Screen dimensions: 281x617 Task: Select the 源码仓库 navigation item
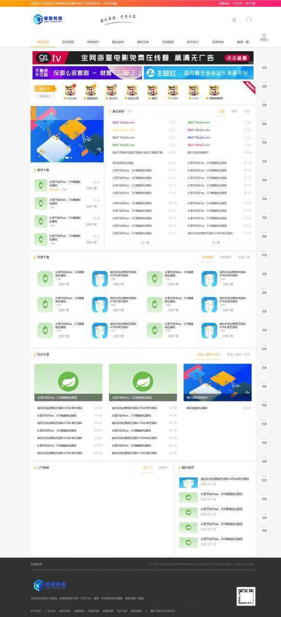pyautogui.click(x=143, y=42)
